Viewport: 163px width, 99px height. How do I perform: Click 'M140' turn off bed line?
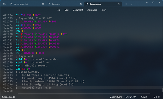[x=19, y=63]
